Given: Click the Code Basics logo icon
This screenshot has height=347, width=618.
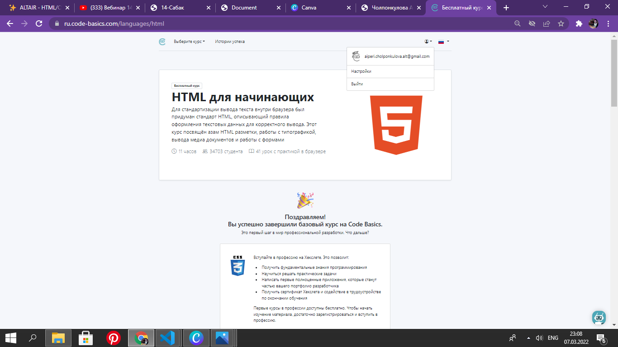Looking at the screenshot, I should [x=162, y=42].
